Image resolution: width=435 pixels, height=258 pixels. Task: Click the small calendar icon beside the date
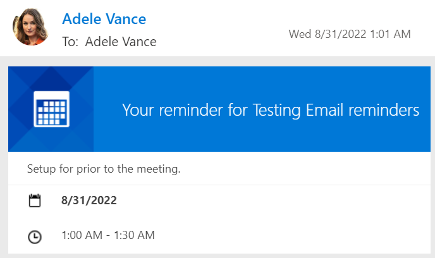click(35, 201)
